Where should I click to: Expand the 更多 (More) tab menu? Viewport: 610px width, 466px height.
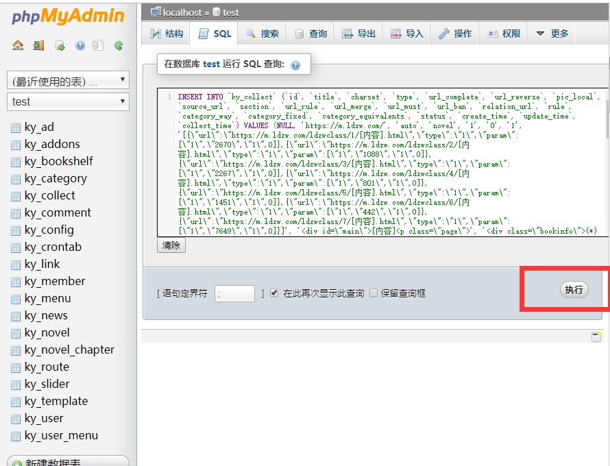tap(552, 34)
